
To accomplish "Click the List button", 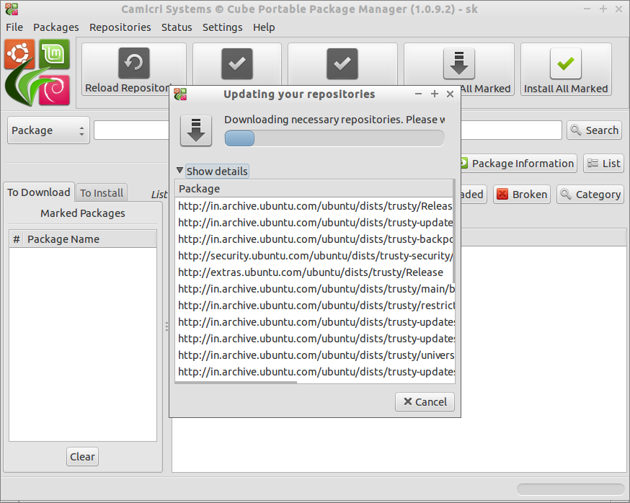I will point(603,164).
